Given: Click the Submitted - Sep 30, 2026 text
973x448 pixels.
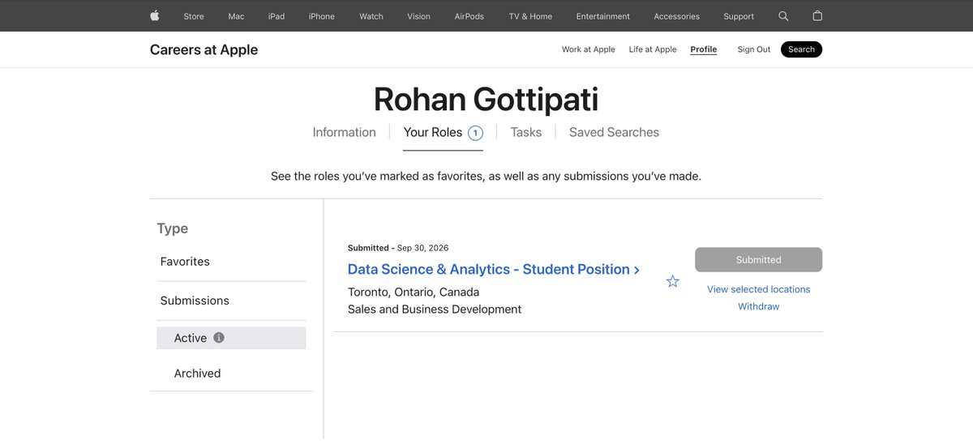Looking at the screenshot, I should [398, 248].
